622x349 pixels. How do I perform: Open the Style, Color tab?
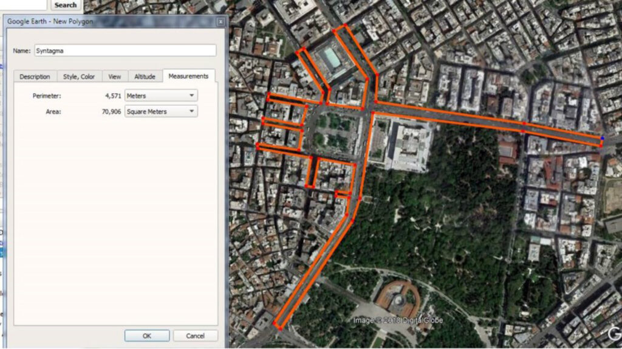(x=79, y=77)
